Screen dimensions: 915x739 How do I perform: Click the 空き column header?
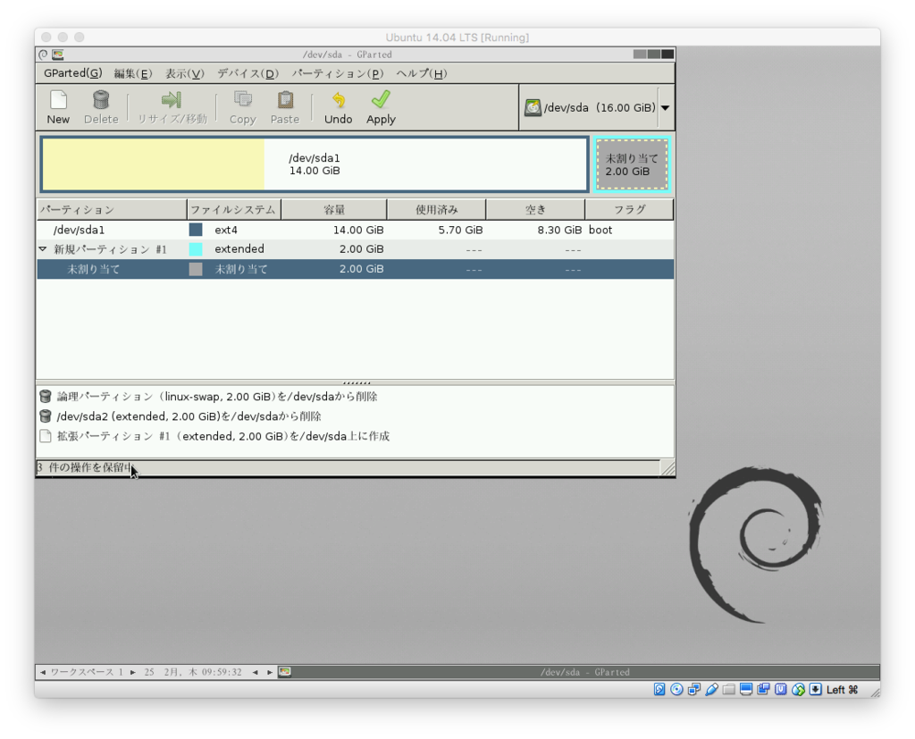point(535,210)
